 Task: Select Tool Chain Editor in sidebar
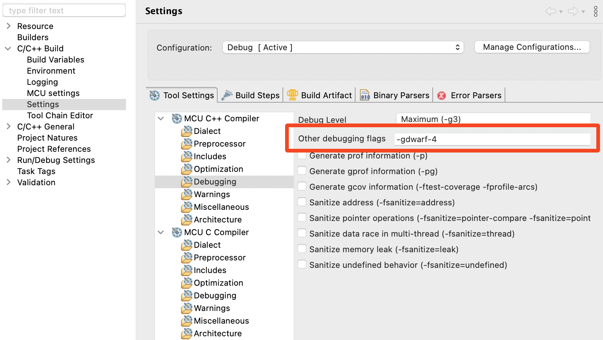(60, 115)
